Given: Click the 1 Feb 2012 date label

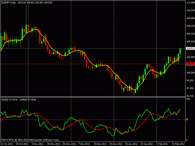Looking at the screenshot, I should click(x=162, y=144).
